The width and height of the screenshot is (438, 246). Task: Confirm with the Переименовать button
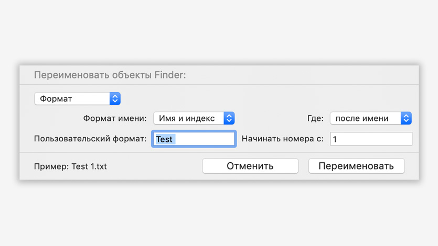pos(356,166)
